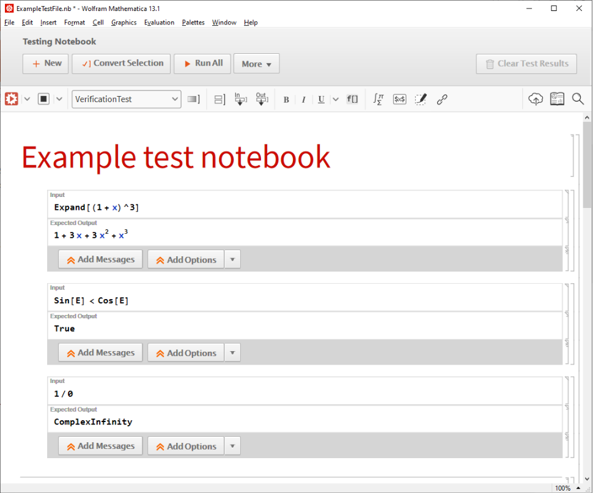Open dropdown arrow beside Expand test's Add Options
Viewport: 593px width, 493px height.
coord(232,259)
